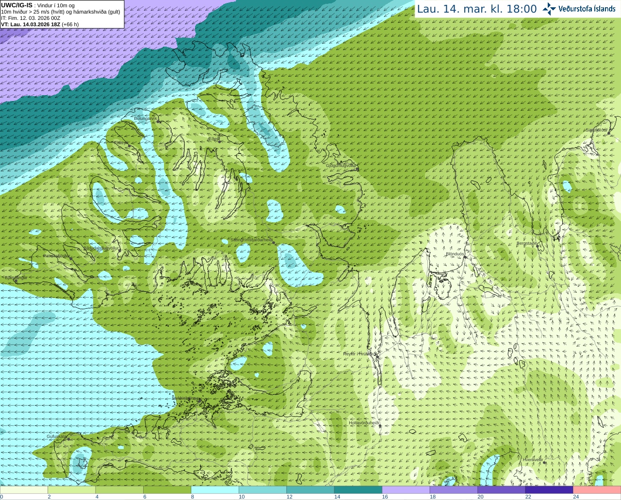Image resolution: width=621 pixels, height=500 pixels.
Task: Click the Bolungarvík station label
Action: point(145,118)
